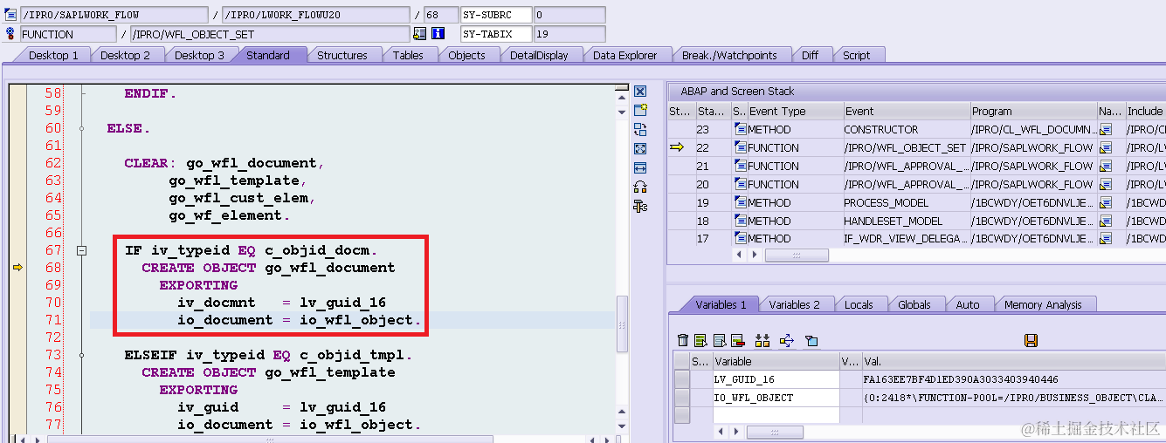Viewport: 1166px width, 443px height.
Task: Click the red-marked table icon in the Variables toolbar
Action: pyautogui.click(x=737, y=340)
